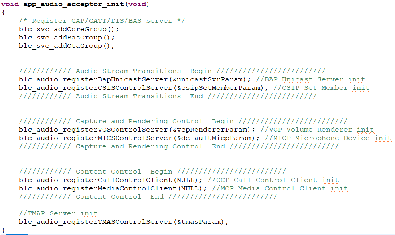395x235 pixels.
Task: Click the MICP Microphone Device init comment
Action: point(328,138)
